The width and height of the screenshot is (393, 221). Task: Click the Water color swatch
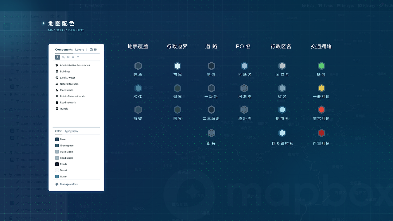57,176
